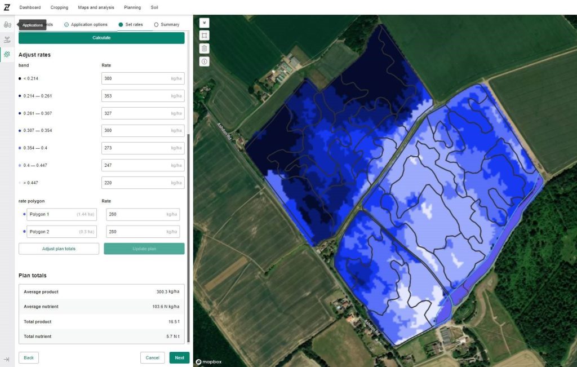Edit rate for band 0.4 — 0.447
Viewport: 577px width, 367px height.
tap(143, 165)
